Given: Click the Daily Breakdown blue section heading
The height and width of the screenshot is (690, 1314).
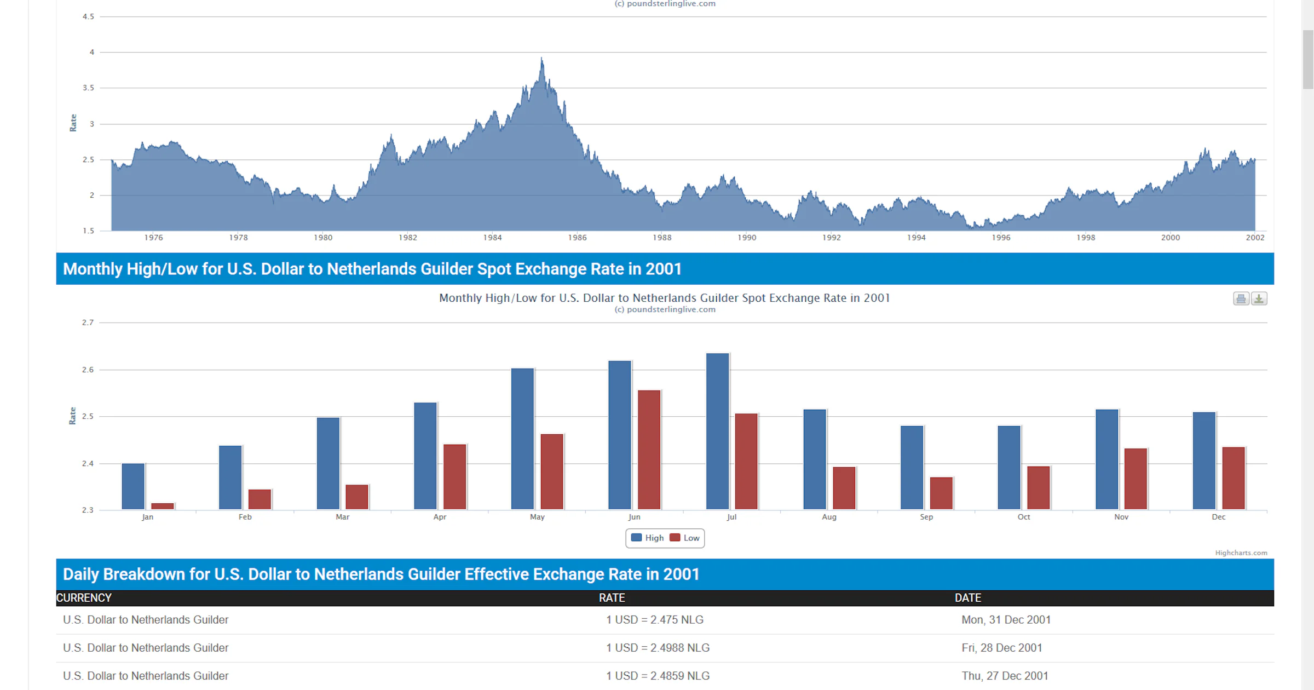Looking at the screenshot, I should pos(665,574).
